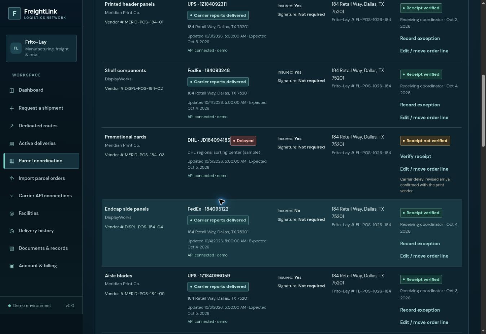Click the Delayed status badge on DHL shipment
The image size is (486, 334).
243,141
